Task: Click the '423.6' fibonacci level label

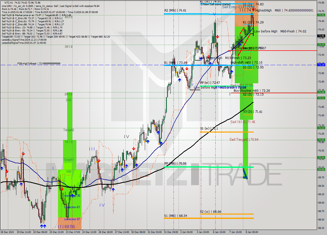Action: click(68, 17)
